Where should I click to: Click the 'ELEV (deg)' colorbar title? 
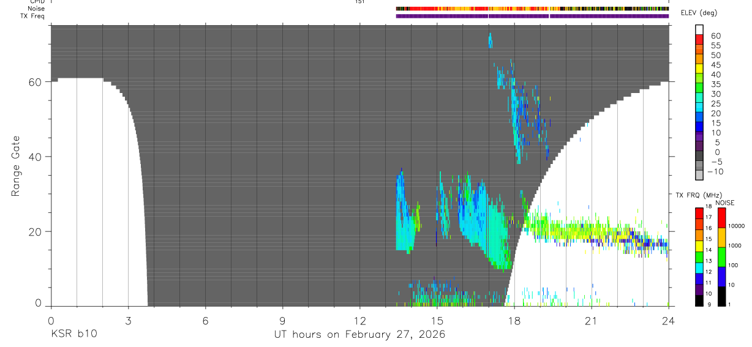pos(699,13)
